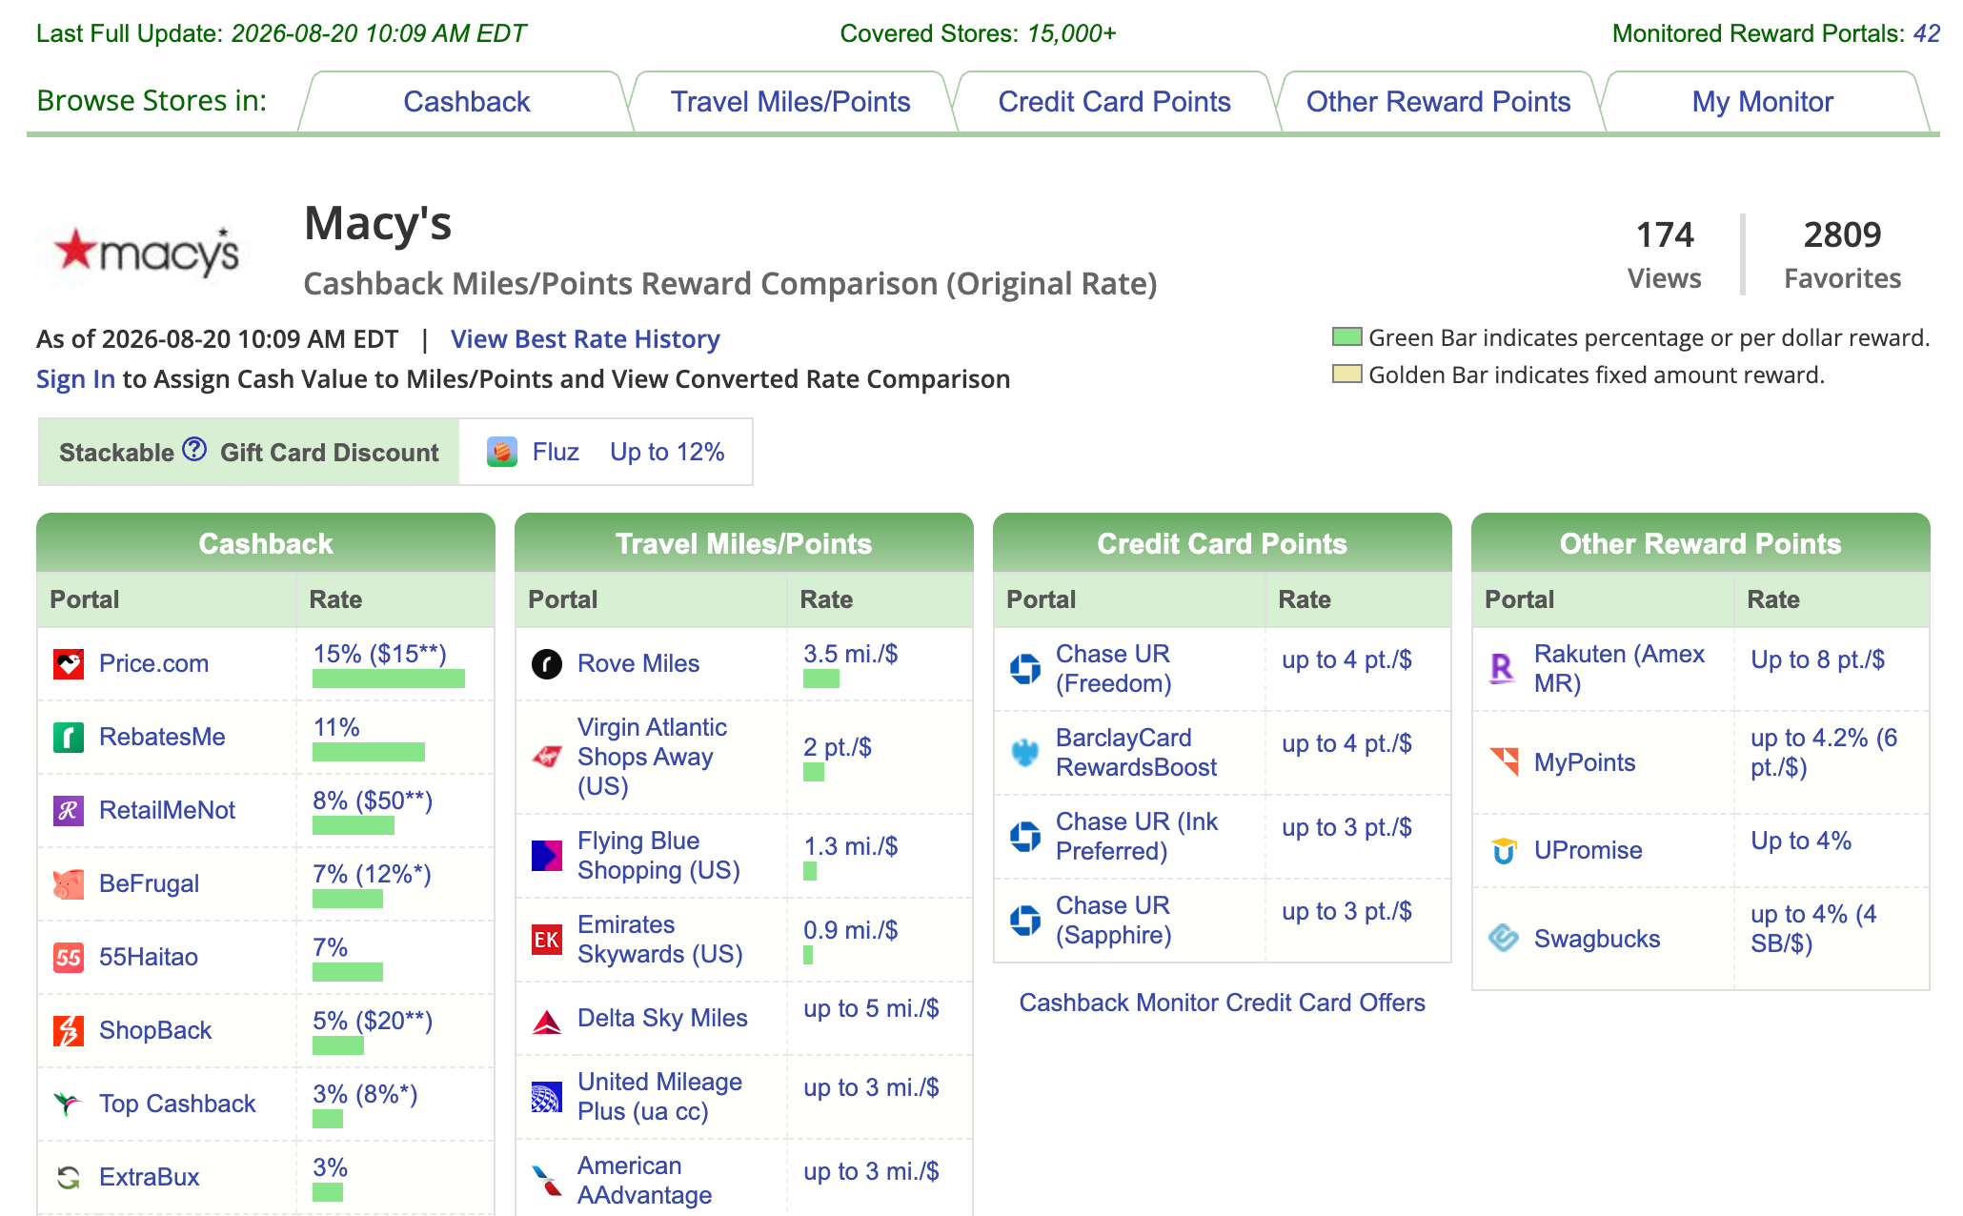Viewport: 1963px width, 1216px height.
Task: Open Rakuten (Amex MR) portal link
Action: tap(1619, 669)
